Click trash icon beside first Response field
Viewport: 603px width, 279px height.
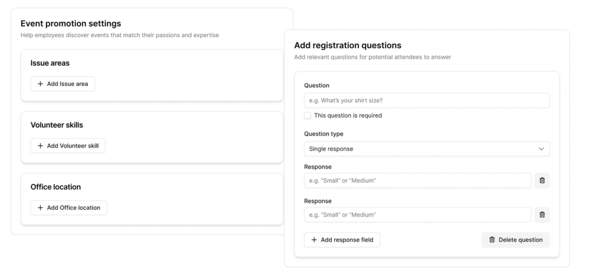[x=542, y=180]
